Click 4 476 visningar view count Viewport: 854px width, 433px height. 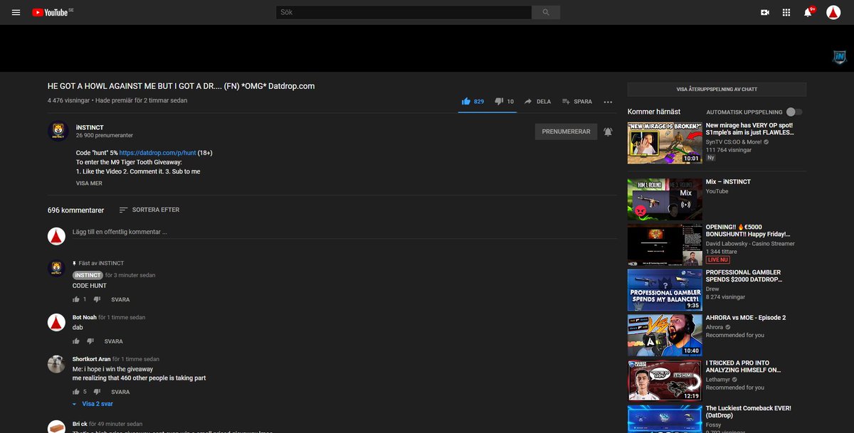click(x=69, y=101)
